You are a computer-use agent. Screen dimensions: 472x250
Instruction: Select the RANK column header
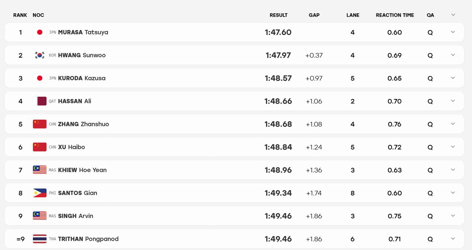tap(20, 15)
